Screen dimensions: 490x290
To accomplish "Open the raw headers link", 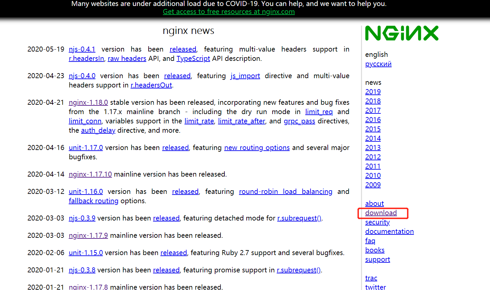I will click(127, 59).
